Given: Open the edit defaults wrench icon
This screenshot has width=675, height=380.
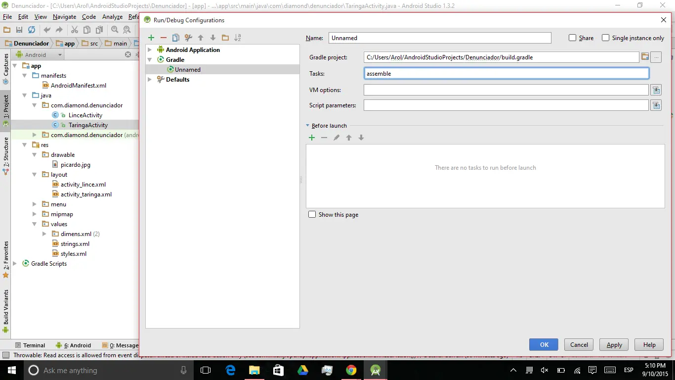Looking at the screenshot, I should click(188, 38).
